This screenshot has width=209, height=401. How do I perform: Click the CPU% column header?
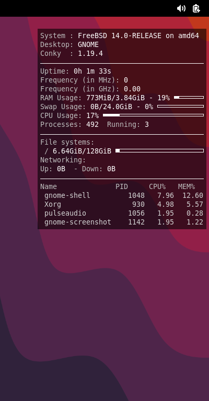[157, 187]
